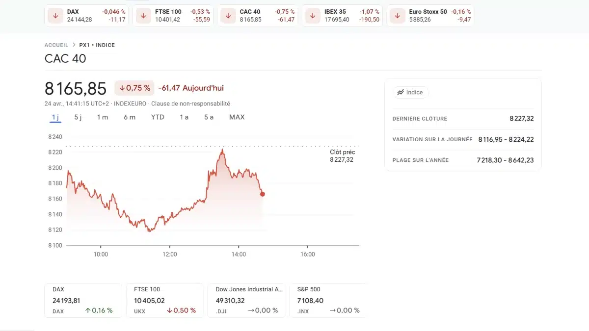Switch to the 1 m period tab
Viewport: 589px width, 331px height.
pos(102,117)
